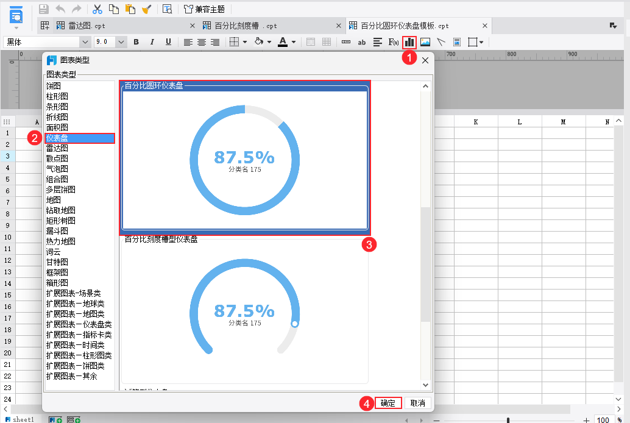This screenshot has width=630, height=423.
Task: Select 扩展图表-其余 entry
Action: [80, 376]
